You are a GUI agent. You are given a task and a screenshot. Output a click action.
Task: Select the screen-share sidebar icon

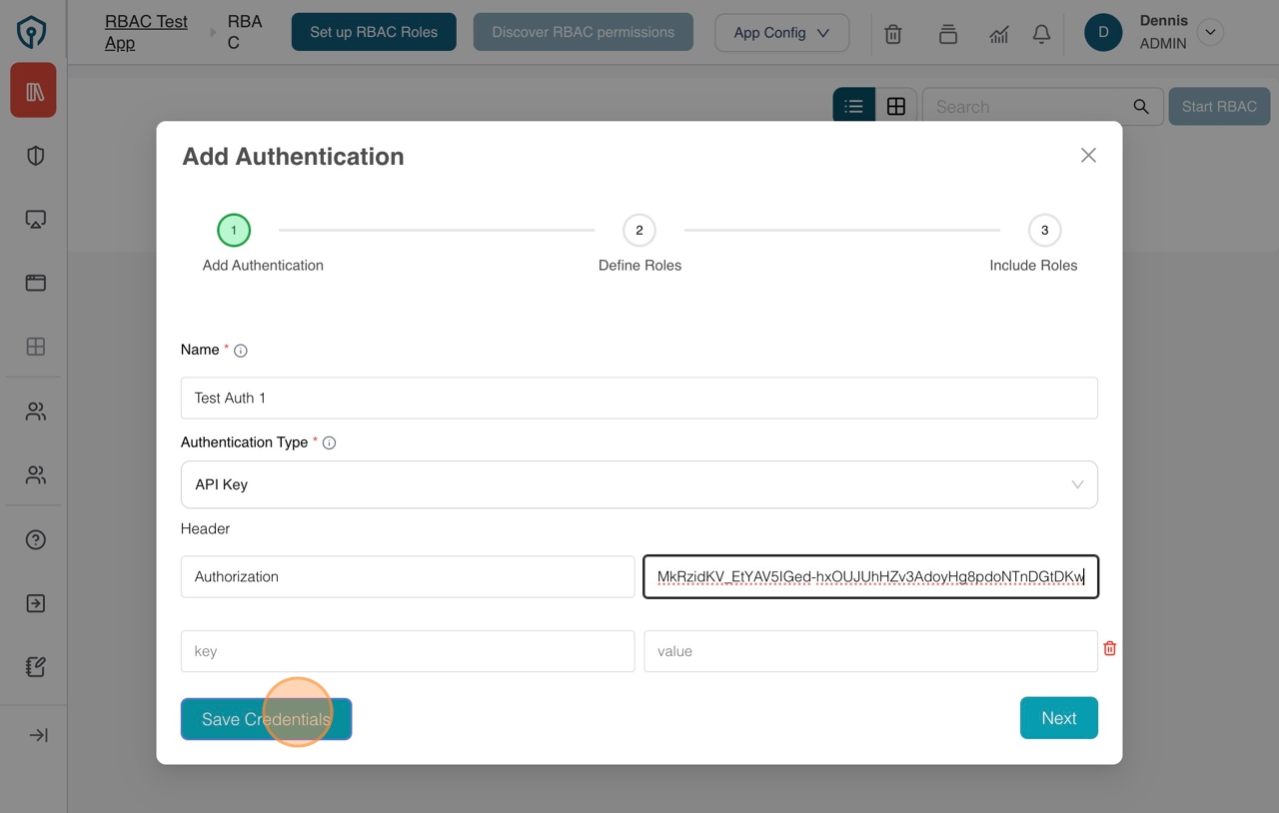coord(33,219)
